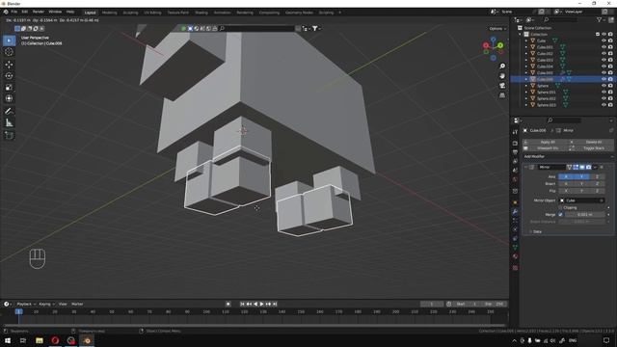Open the viewport Options dropdown
The height and width of the screenshot is (347, 617).
[x=497, y=28]
